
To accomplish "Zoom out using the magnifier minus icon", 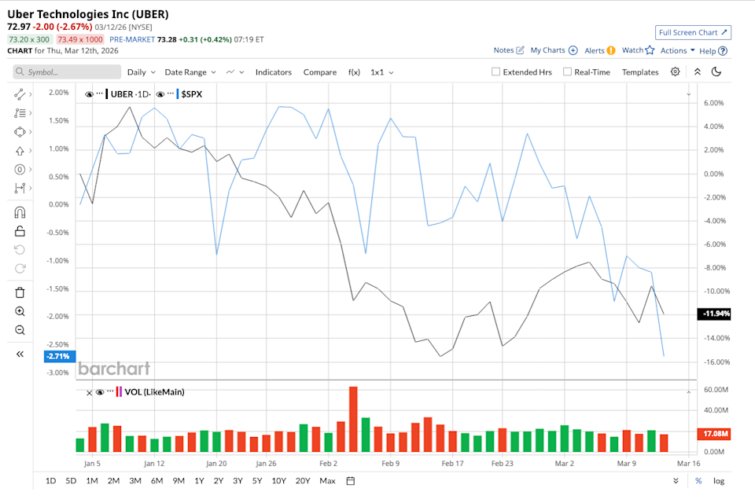I will point(20,330).
